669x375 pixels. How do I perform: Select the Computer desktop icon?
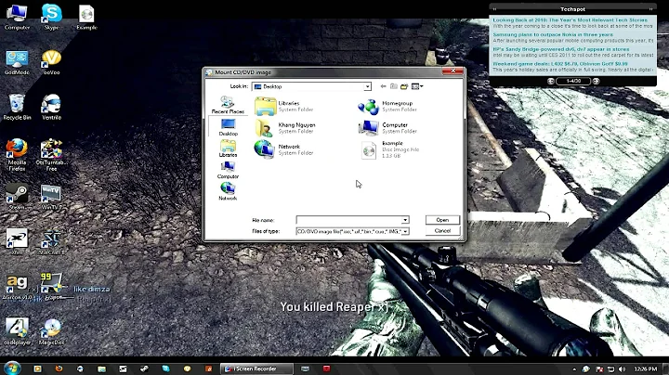[x=17, y=18]
